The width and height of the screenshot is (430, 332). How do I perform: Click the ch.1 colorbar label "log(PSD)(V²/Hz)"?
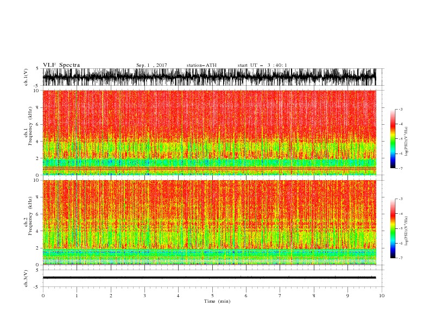406,142
